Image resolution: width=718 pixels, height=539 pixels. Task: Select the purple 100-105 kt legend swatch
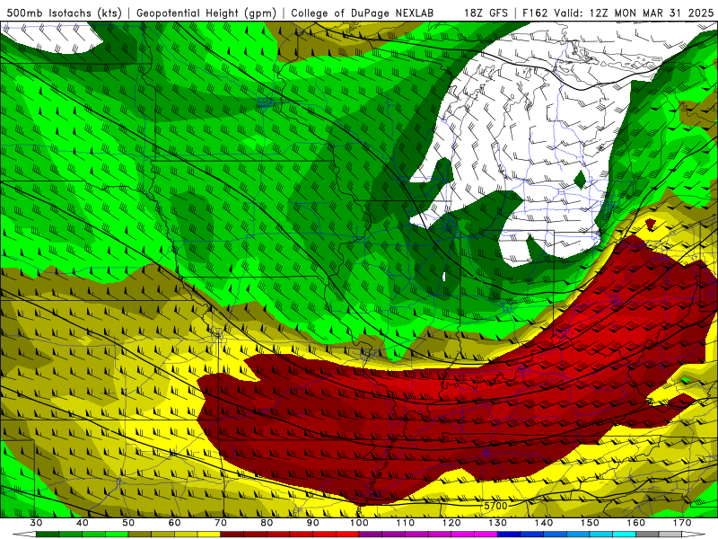(371, 534)
